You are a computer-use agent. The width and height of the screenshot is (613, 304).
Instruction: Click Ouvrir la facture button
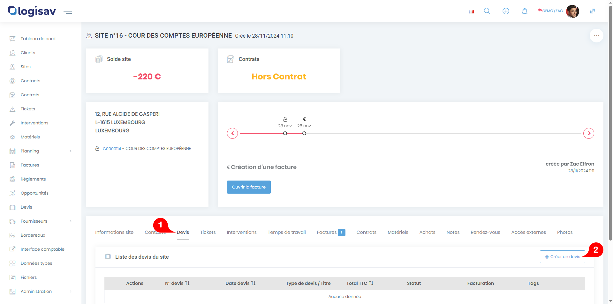point(249,187)
